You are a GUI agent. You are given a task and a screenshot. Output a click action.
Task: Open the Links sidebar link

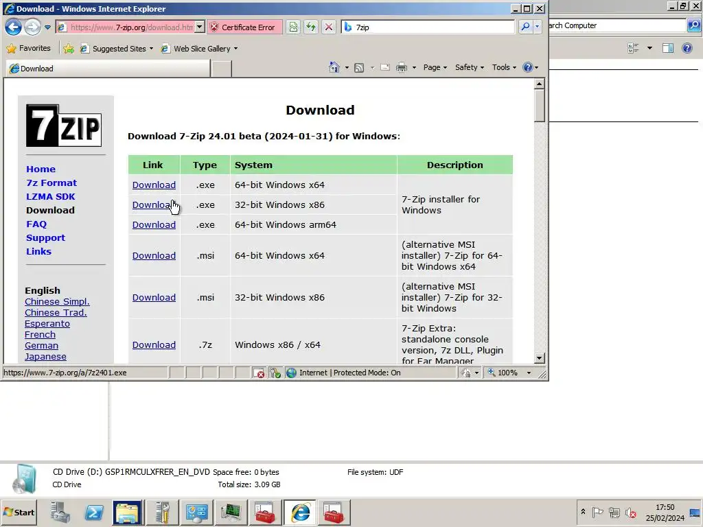click(x=38, y=251)
